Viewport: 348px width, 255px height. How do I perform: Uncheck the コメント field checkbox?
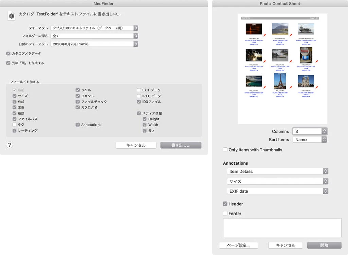[77, 96]
